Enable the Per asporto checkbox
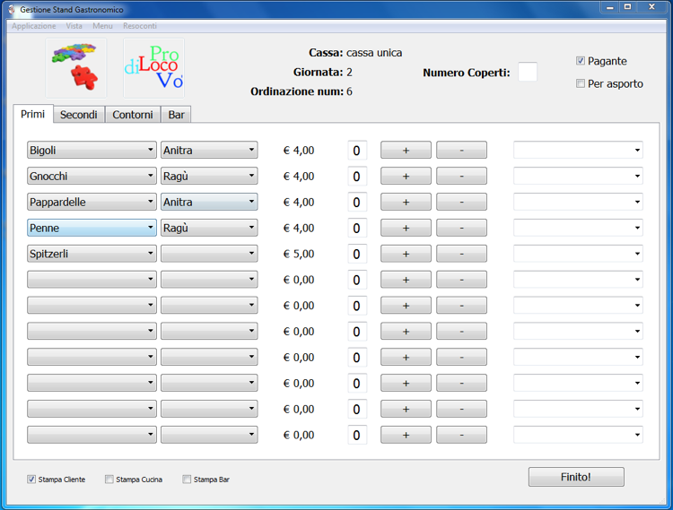The image size is (673, 510). (581, 83)
